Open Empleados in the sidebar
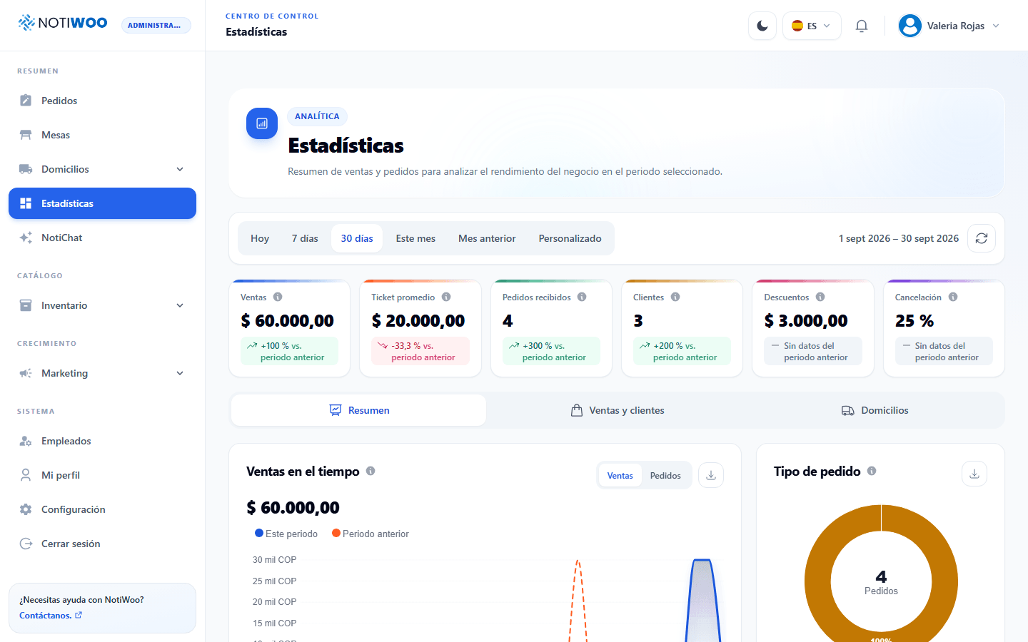Image resolution: width=1028 pixels, height=642 pixels. pos(102,441)
